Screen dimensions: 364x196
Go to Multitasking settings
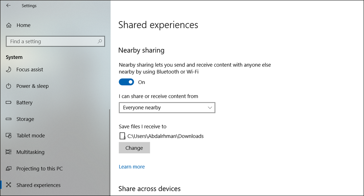(30, 152)
